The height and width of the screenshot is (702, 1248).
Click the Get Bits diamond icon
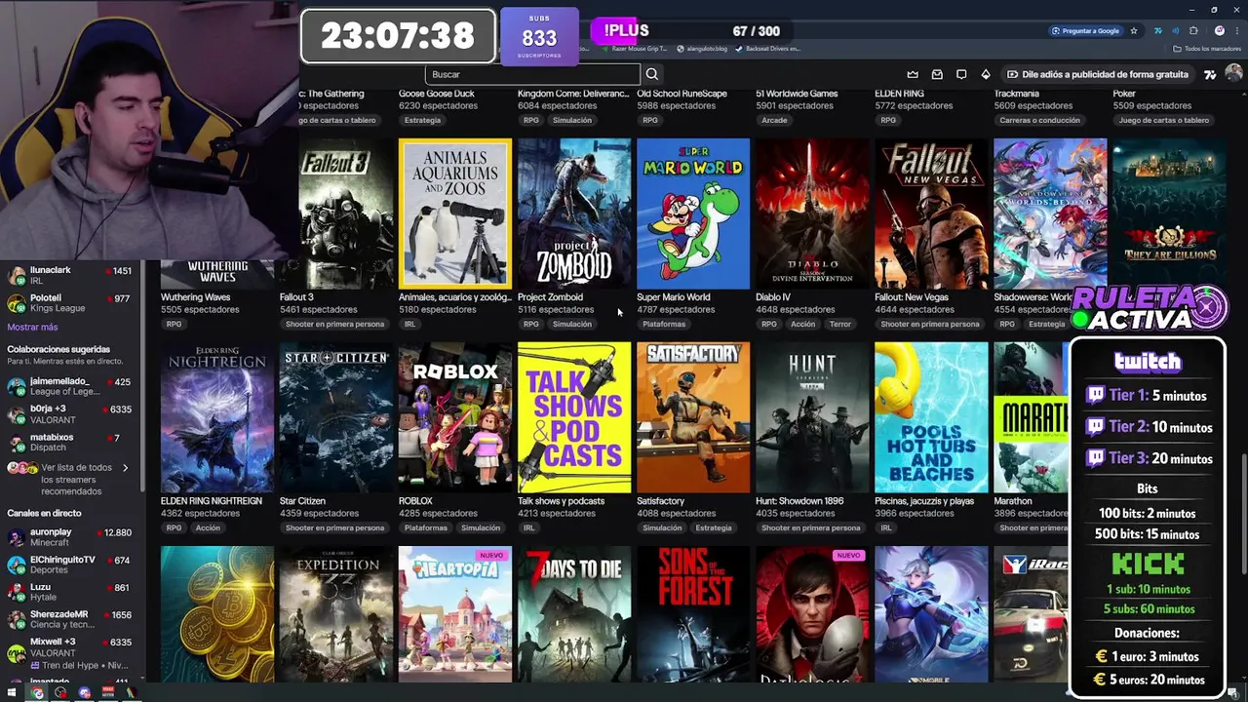click(986, 74)
